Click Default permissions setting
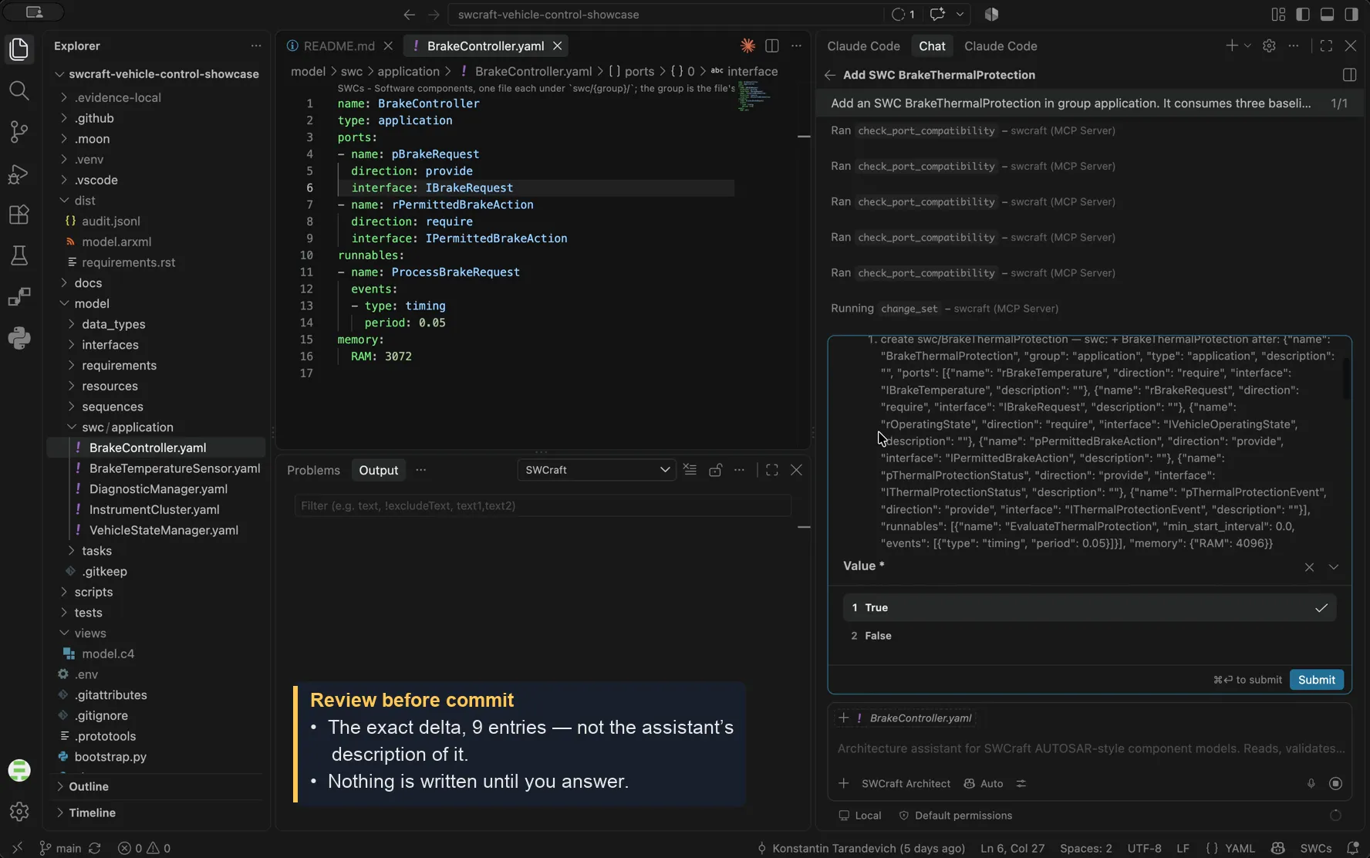Viewport: 1370px width, 858px height. (x=955, y=816)
